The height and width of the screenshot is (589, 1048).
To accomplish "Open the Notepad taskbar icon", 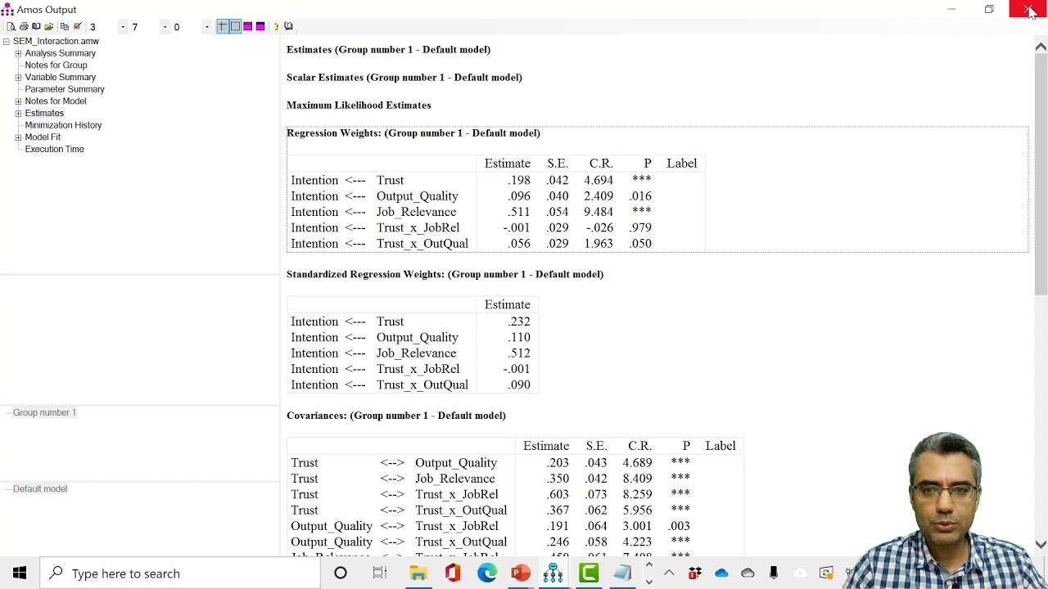I will [622, 573].
